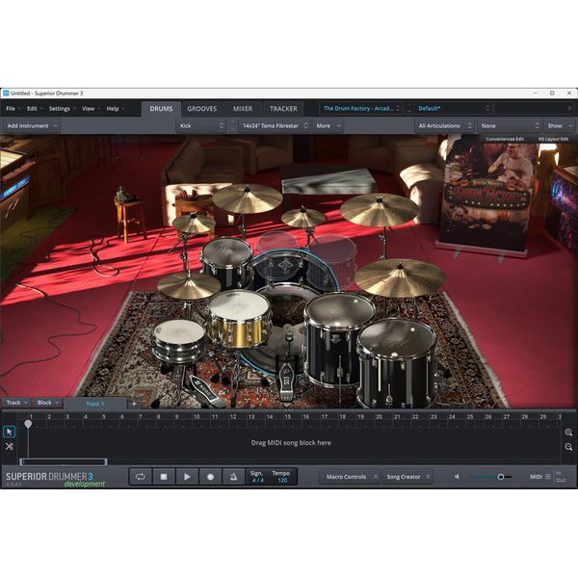Image resolution: width=578 pixels, height=578 pixels.
Task: Switch to the GROOVES tab
Action: (201, 108)
